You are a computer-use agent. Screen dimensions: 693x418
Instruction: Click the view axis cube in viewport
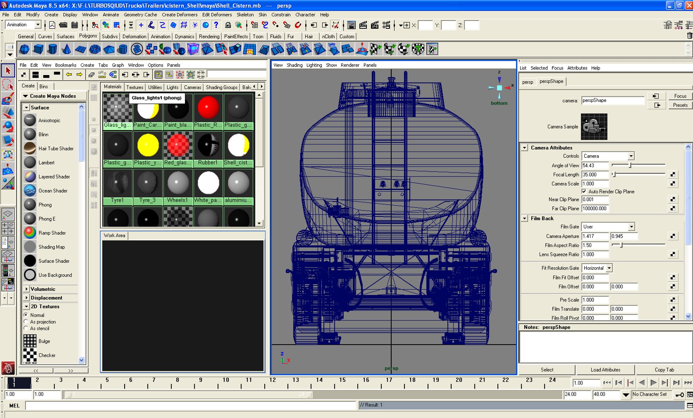500,88
